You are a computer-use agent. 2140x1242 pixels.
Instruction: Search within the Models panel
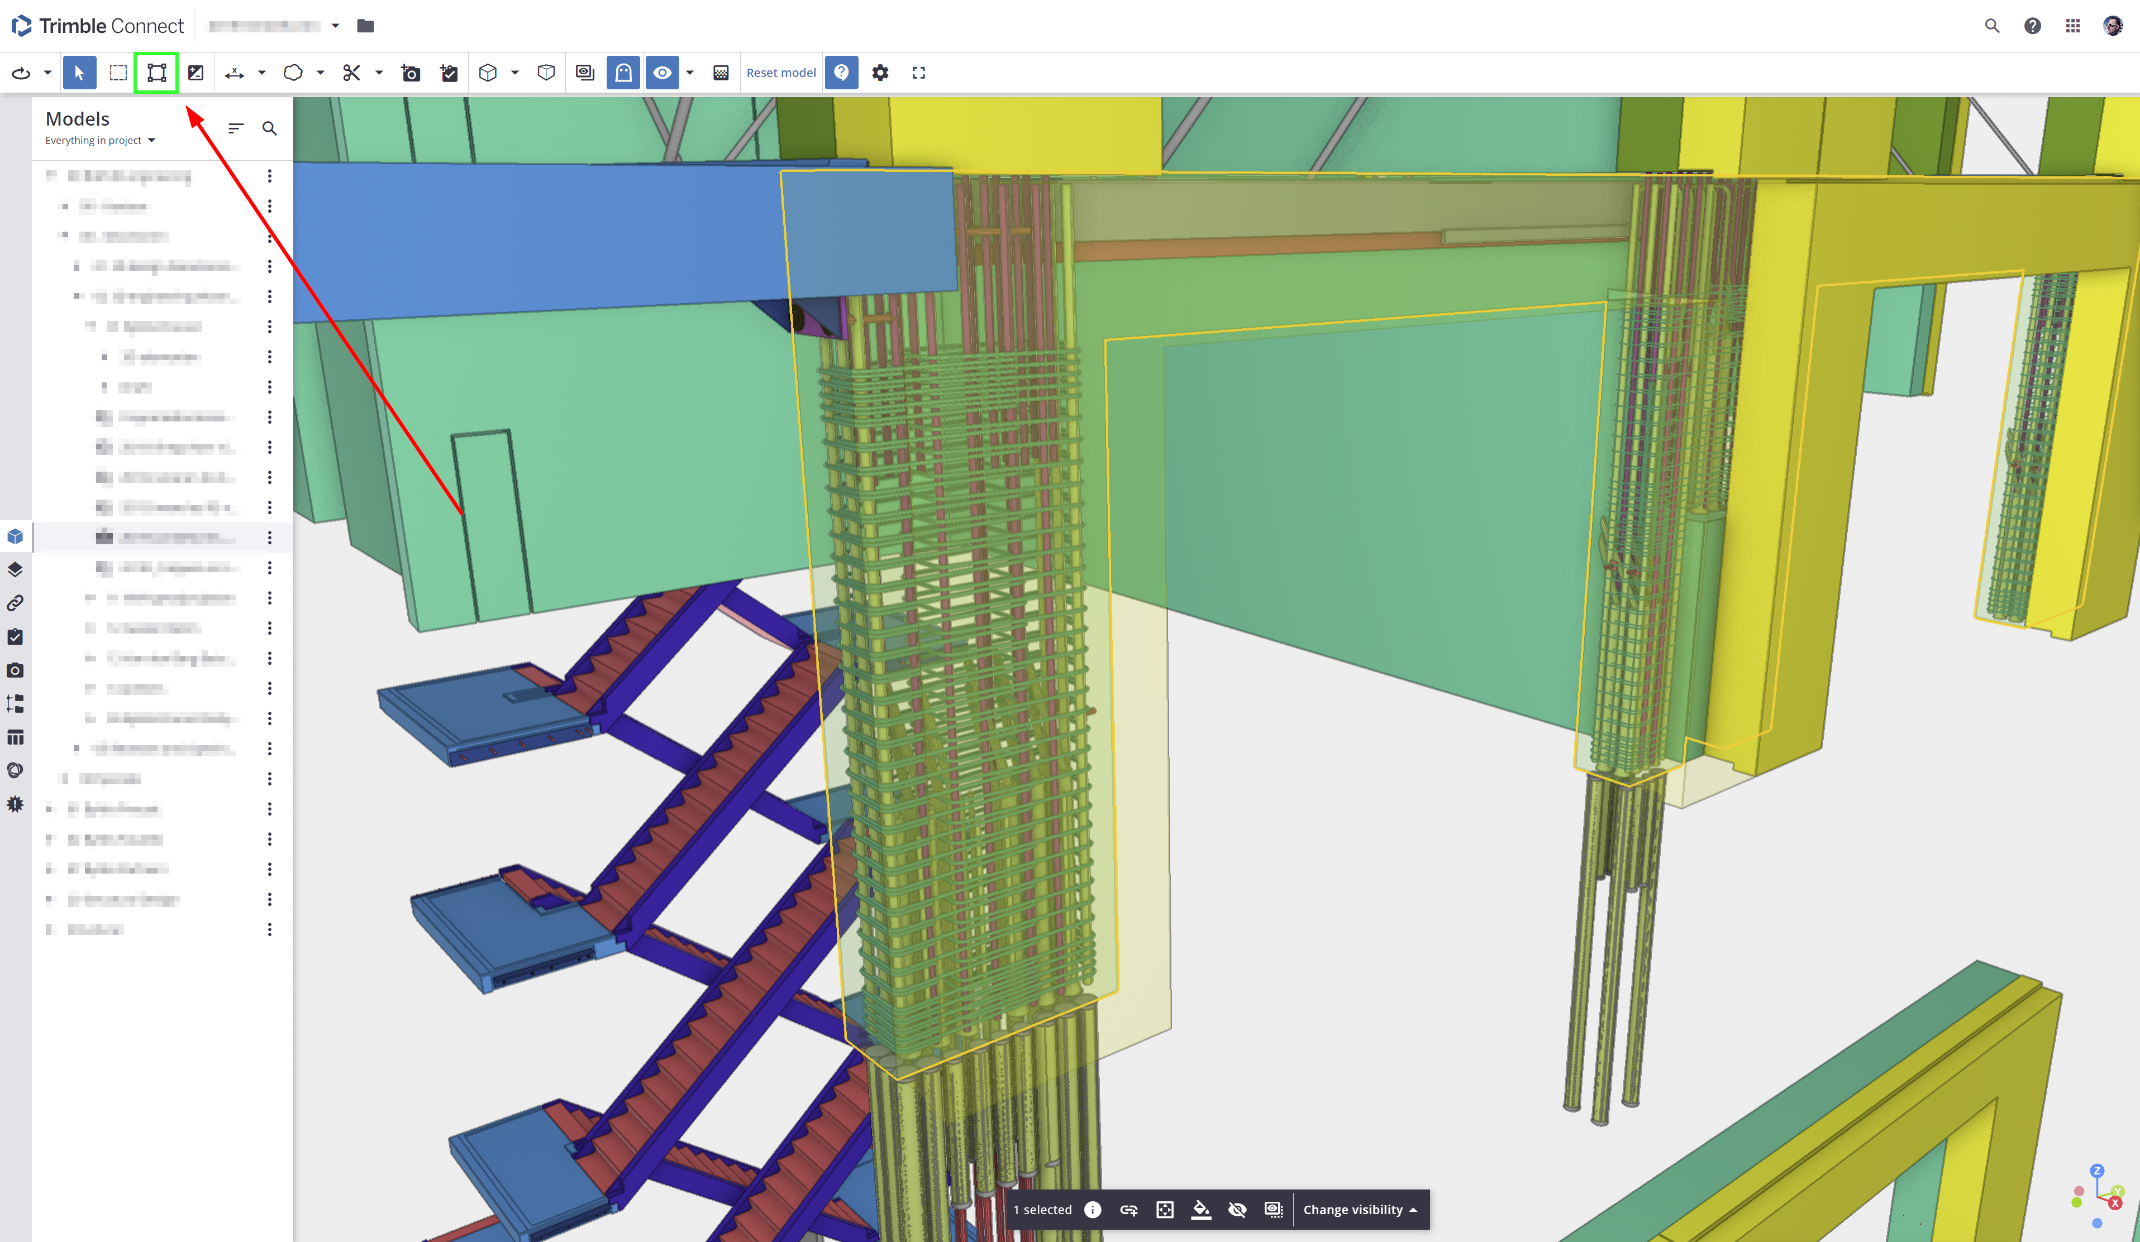[269, 129]
